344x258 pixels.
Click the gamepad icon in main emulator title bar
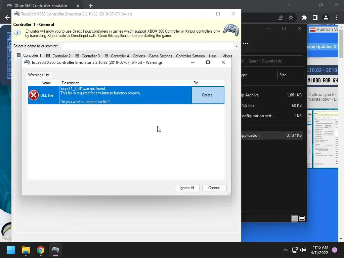[17, 14]
